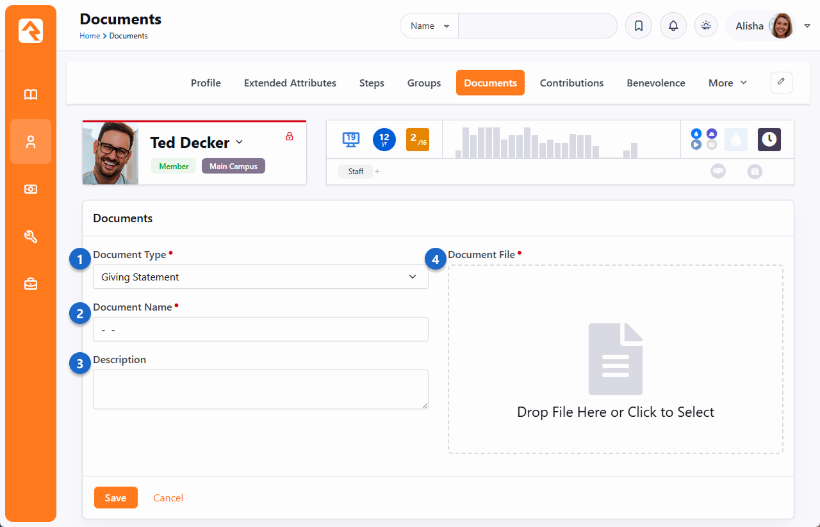Click the pencil edit icon
This screenshot has width=820, height=527.
pyautogui.click(x=781, y=83)
